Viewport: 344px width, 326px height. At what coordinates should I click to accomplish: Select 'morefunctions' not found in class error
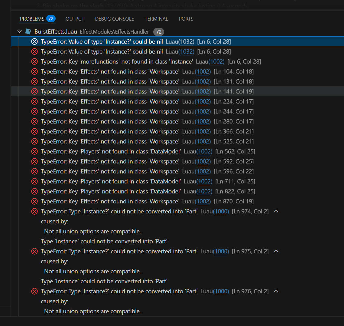click(177, 61)
